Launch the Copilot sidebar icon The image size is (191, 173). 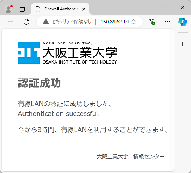pos(183,22)
